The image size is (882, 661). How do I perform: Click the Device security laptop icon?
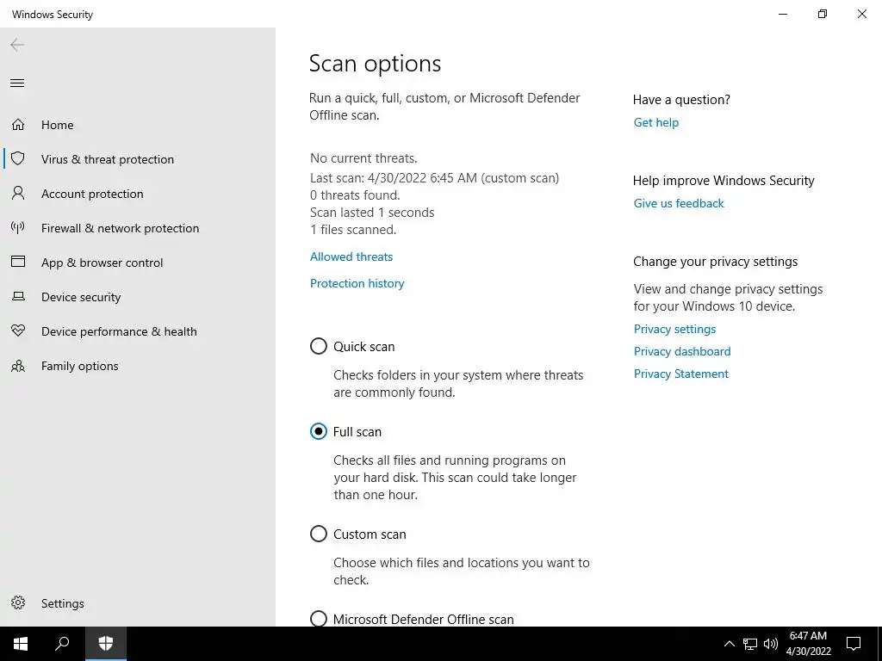[18, 296]
